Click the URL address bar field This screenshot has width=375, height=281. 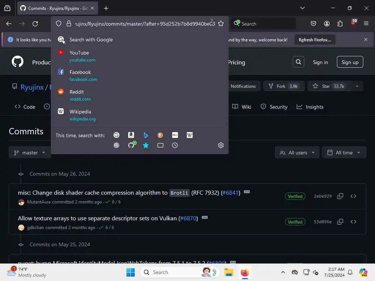pos(145,24)
